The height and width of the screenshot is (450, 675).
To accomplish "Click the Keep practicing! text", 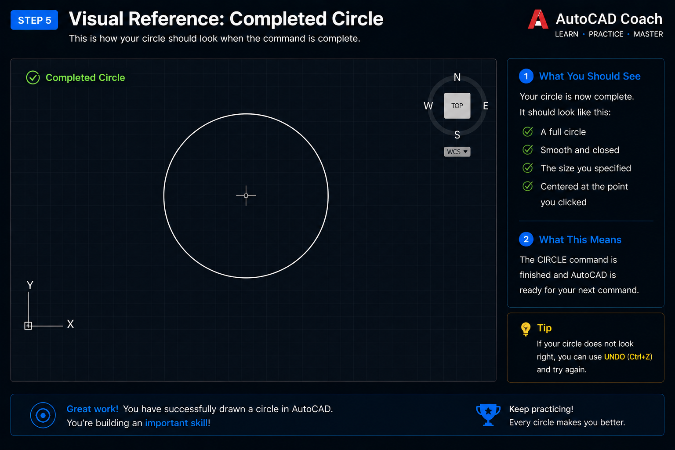I will click(x=541, y=409).
